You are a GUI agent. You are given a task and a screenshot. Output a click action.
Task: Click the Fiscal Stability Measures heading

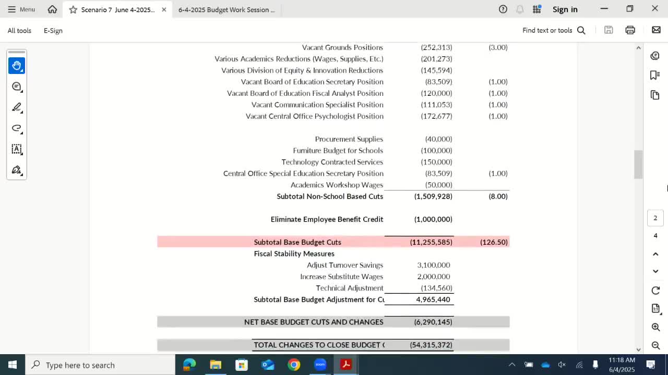294,254
